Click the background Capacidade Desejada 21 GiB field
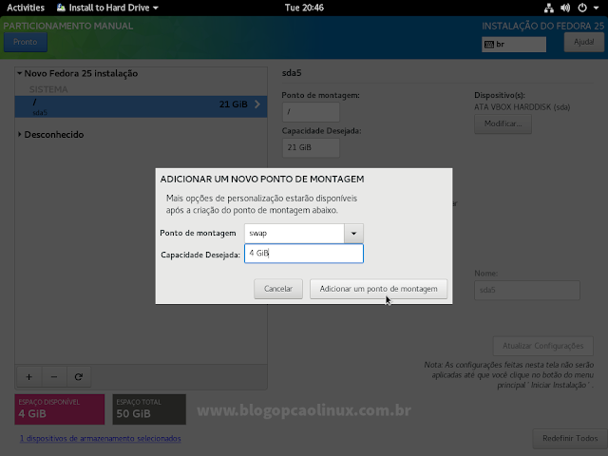Image resolution: width=608 pixels, height=456 pixels. pos(311,147)
